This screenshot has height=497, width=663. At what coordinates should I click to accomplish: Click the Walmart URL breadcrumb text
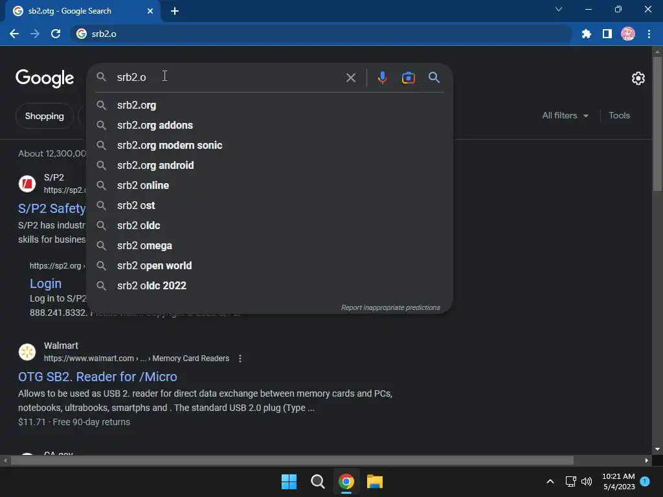tap(137, 359)
